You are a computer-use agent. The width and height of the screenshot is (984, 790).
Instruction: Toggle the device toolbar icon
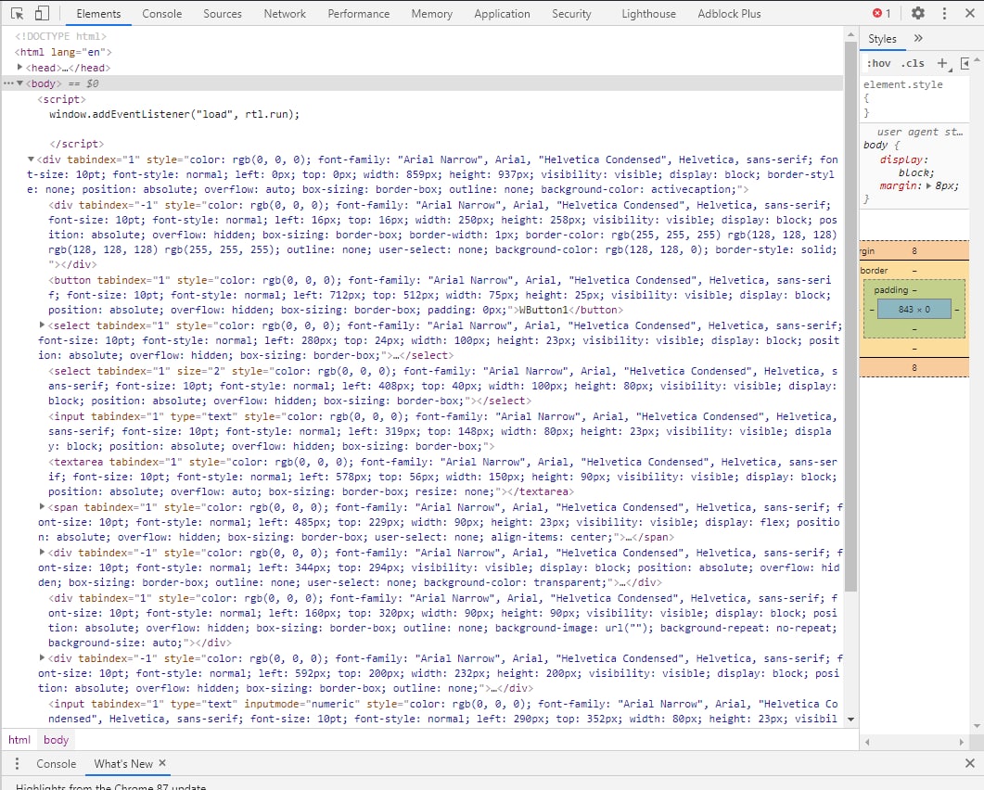pyautogui.click(x=42, y=13)
